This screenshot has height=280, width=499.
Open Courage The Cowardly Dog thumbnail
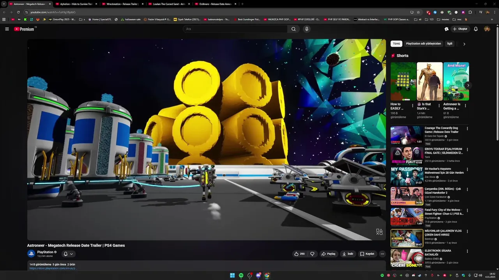[407, 135]
